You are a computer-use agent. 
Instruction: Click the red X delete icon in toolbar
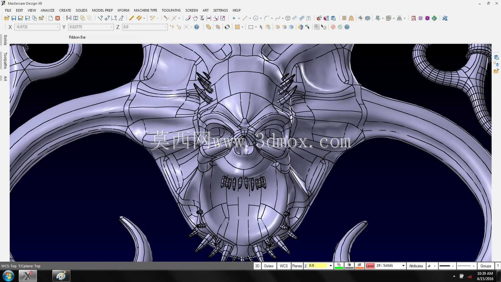coord(58,18)
